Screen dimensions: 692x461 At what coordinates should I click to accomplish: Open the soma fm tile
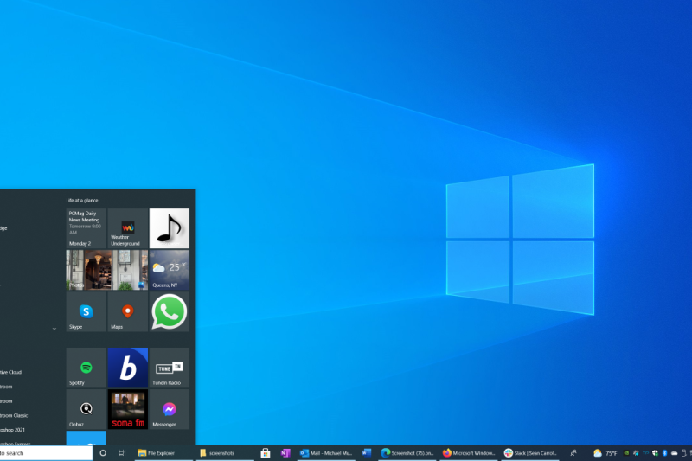pos(127,409)
